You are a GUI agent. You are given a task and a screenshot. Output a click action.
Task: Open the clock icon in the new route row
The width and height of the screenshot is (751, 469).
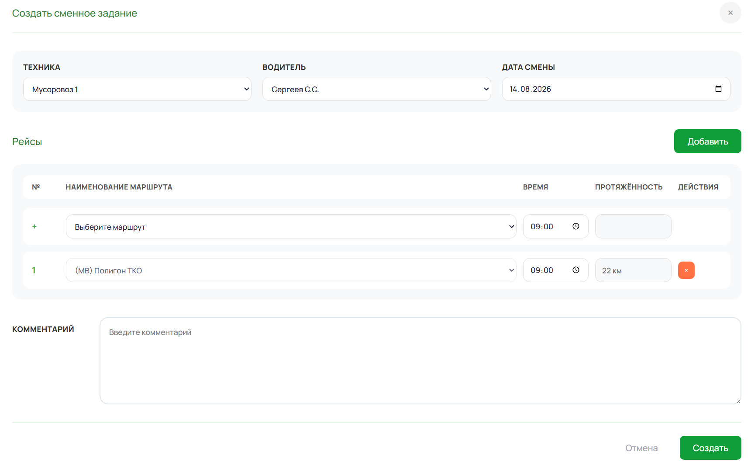(x=575, y=226)
